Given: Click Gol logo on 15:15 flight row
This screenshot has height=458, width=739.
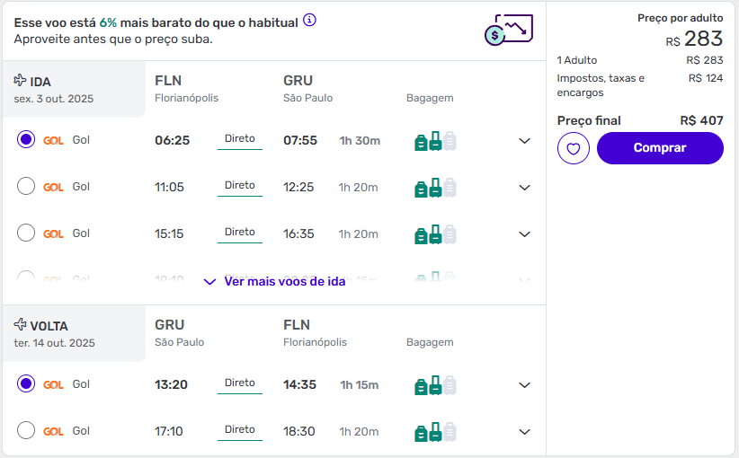Looking at the screenshot, I should (x=53, y=234).
